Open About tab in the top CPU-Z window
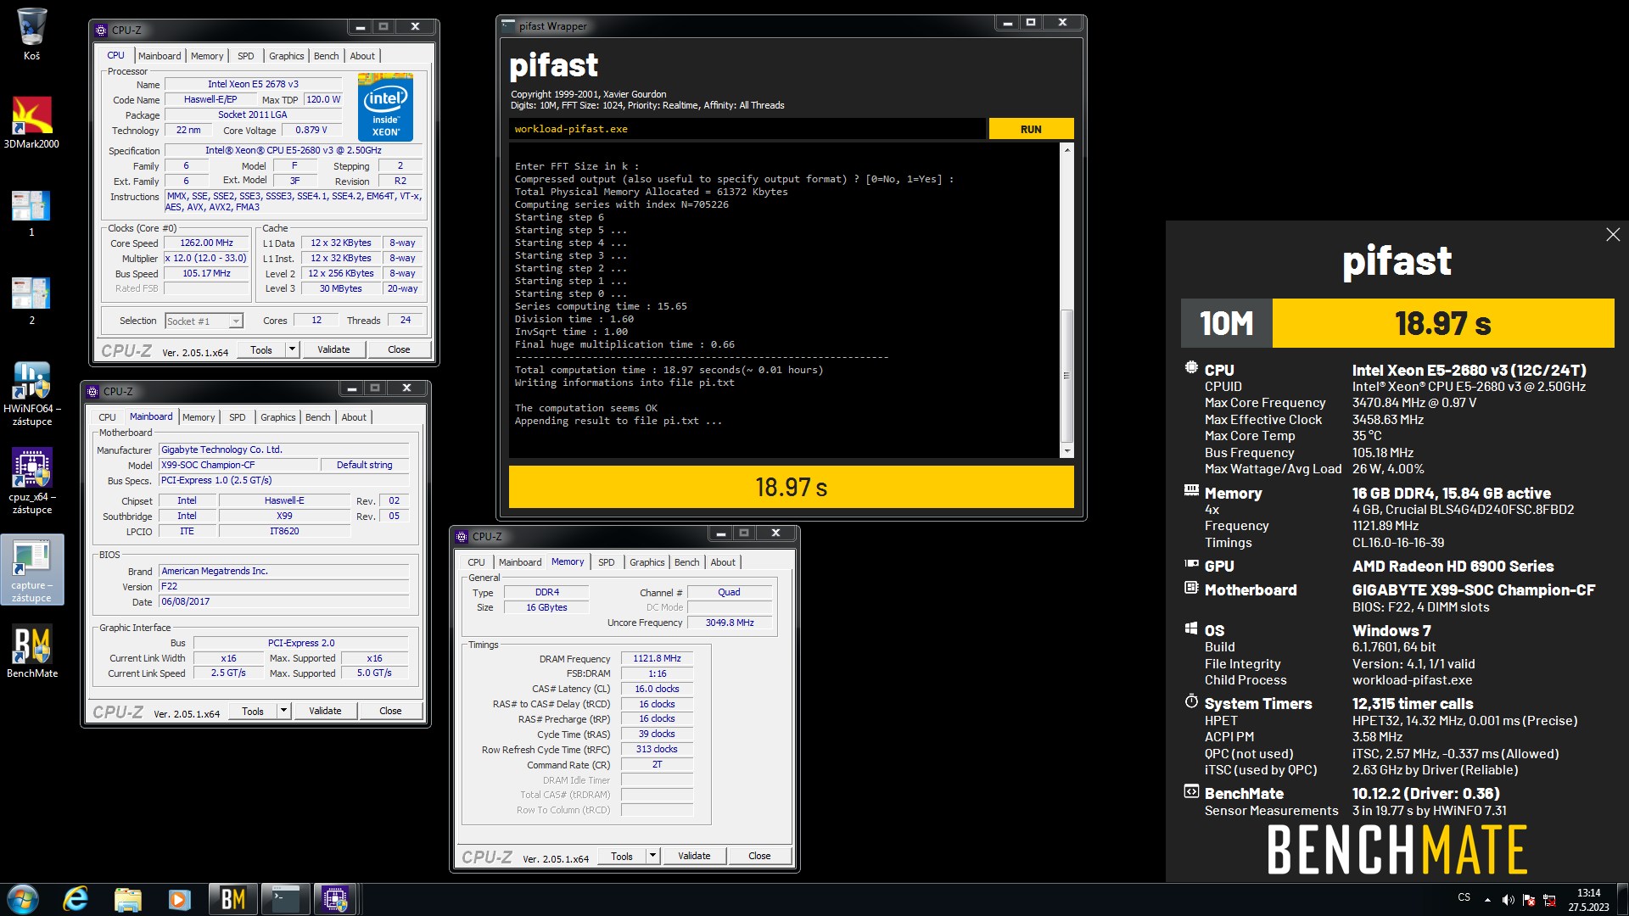This screenshot has width=1629, height=916. (362, 56)
